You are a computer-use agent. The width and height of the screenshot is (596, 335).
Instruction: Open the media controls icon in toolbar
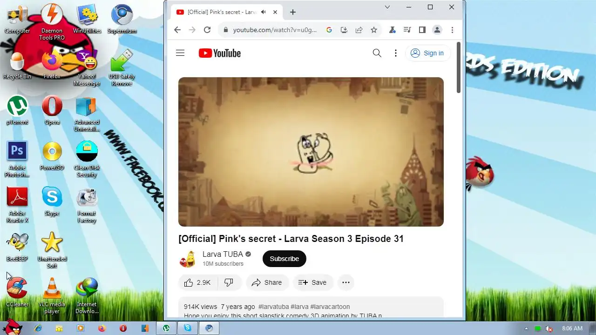407,30
